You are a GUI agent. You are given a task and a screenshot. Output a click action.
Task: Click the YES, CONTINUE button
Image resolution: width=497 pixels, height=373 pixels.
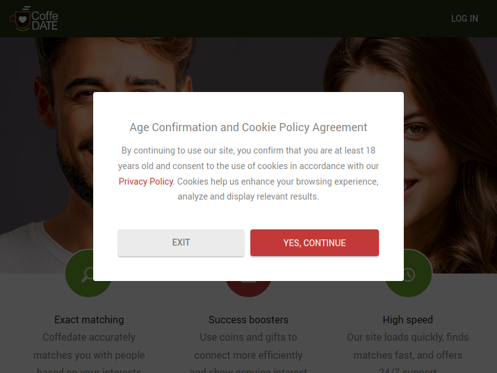314,242
